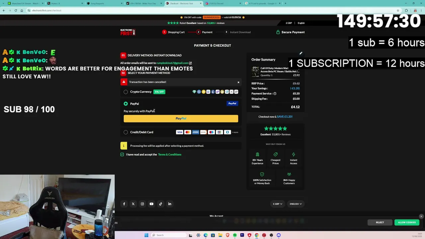
Task: Go to the browser home page
Action: point(22,10)
